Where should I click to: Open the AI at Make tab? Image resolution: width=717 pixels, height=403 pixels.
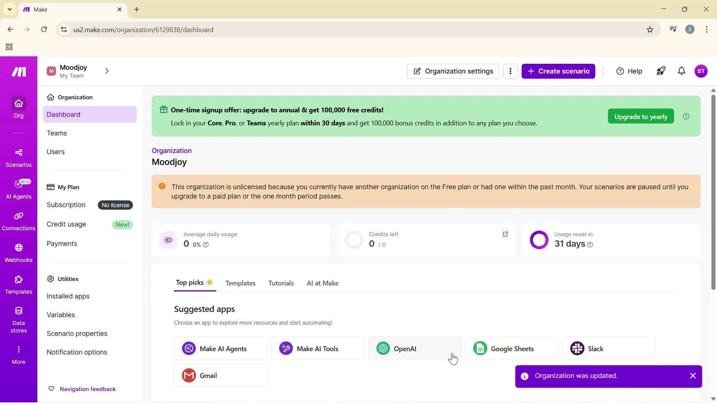322,283
